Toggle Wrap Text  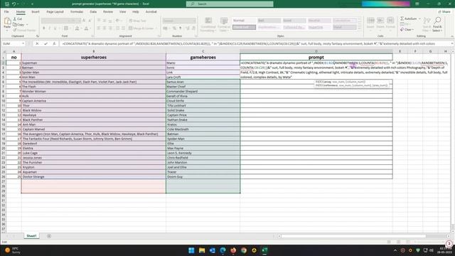[137, 21]
